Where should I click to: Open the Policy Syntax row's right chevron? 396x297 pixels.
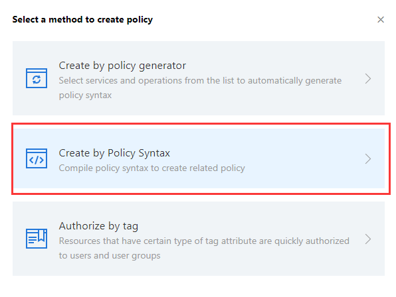coord(368,158)
